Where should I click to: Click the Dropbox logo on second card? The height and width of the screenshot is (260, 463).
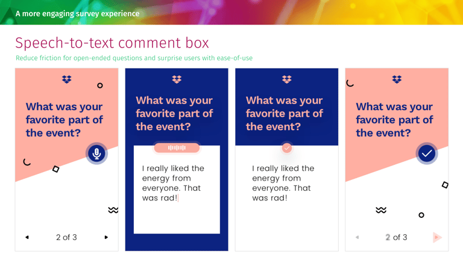(177, 79)
